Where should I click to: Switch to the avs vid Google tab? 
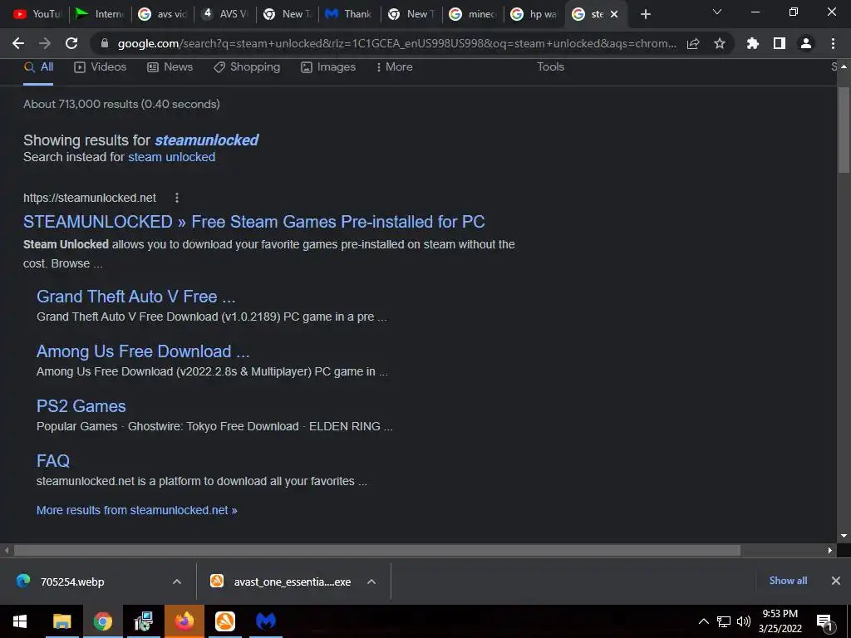point(162,14)
